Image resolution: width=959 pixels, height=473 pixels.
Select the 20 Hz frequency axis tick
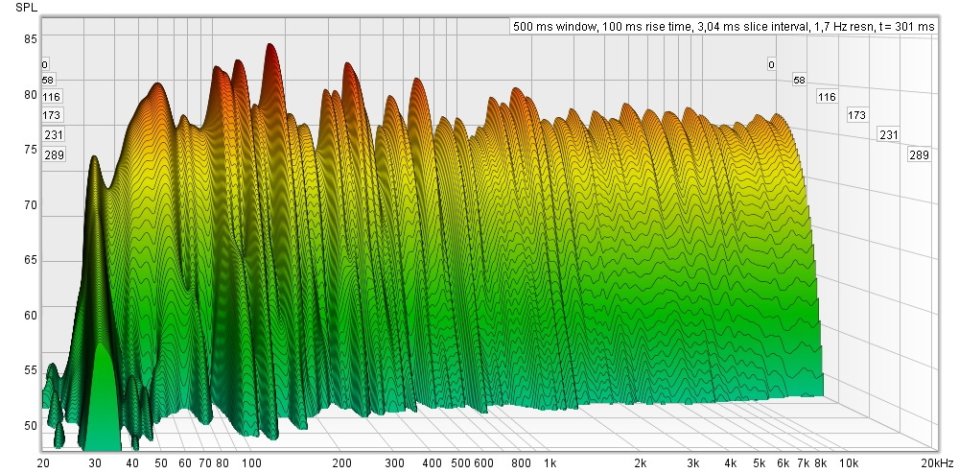(43, 462)
